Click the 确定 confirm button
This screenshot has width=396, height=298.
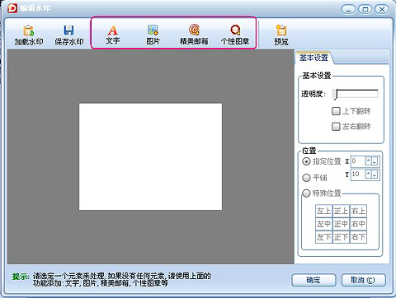coord(313,280)
